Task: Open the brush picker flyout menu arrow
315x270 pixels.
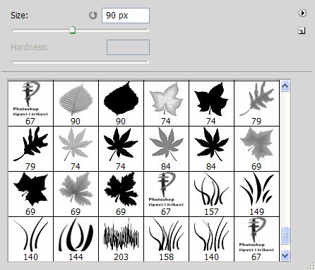Action: coord(302,13)
